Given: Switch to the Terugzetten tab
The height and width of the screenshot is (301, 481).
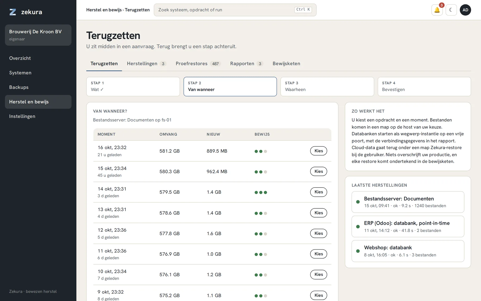Looking at the screenshot, I should tap(104, 64).
